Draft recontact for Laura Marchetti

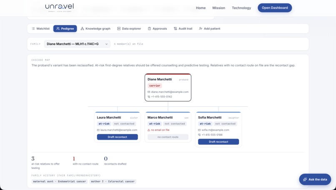pos(117,137)
